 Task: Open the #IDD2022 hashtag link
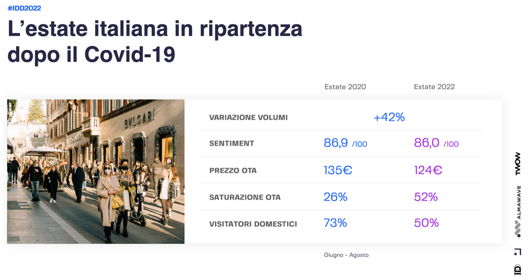(24, 8)
